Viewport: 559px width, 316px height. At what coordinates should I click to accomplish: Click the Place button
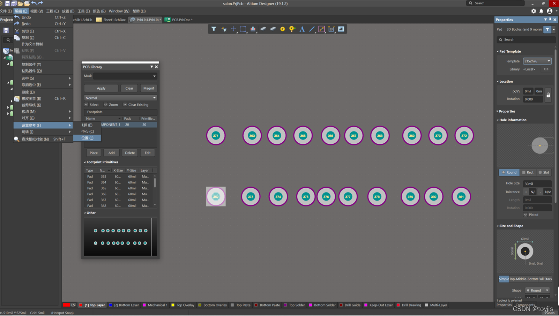click(94, 153)
